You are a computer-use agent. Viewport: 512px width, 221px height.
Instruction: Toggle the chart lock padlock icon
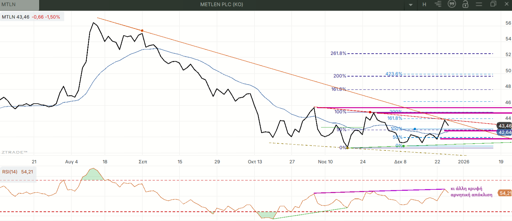tap(465, 4)
